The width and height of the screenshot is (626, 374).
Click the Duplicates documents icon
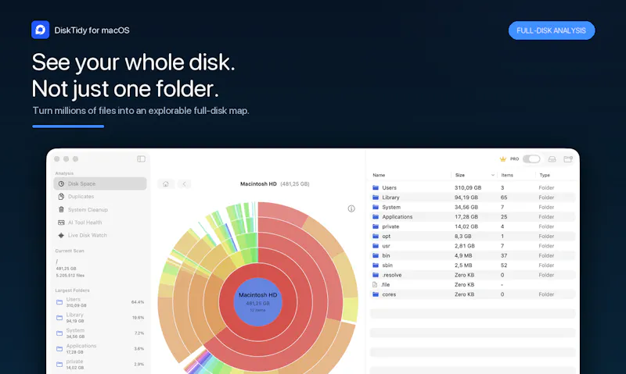tap(61, 196)
